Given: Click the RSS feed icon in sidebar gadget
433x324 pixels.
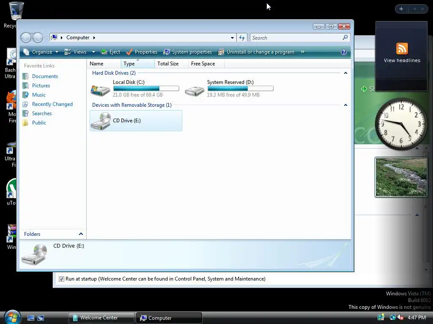Looking at the screenshot, I should point(402,49).
